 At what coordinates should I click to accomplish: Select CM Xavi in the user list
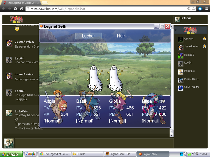pyautogui.click(x=189, y=39)
